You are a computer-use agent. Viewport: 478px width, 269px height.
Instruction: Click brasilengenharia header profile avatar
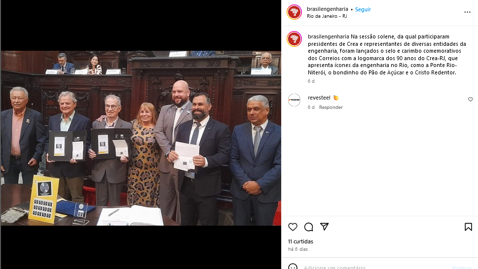(294, 12)
